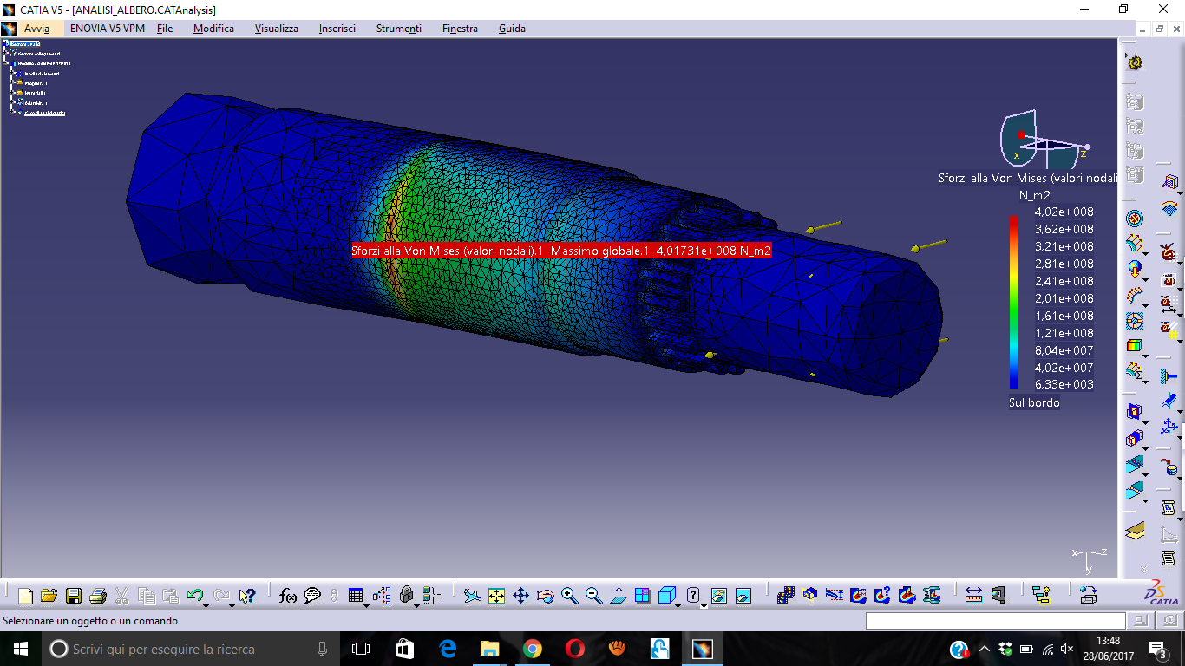Click the 4,02e+008 maximum legend value
Screen dimensions: 1185x666
[x=1064, y=212]
